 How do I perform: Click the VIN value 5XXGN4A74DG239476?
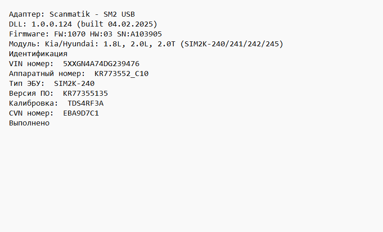[x=101, y=63]
